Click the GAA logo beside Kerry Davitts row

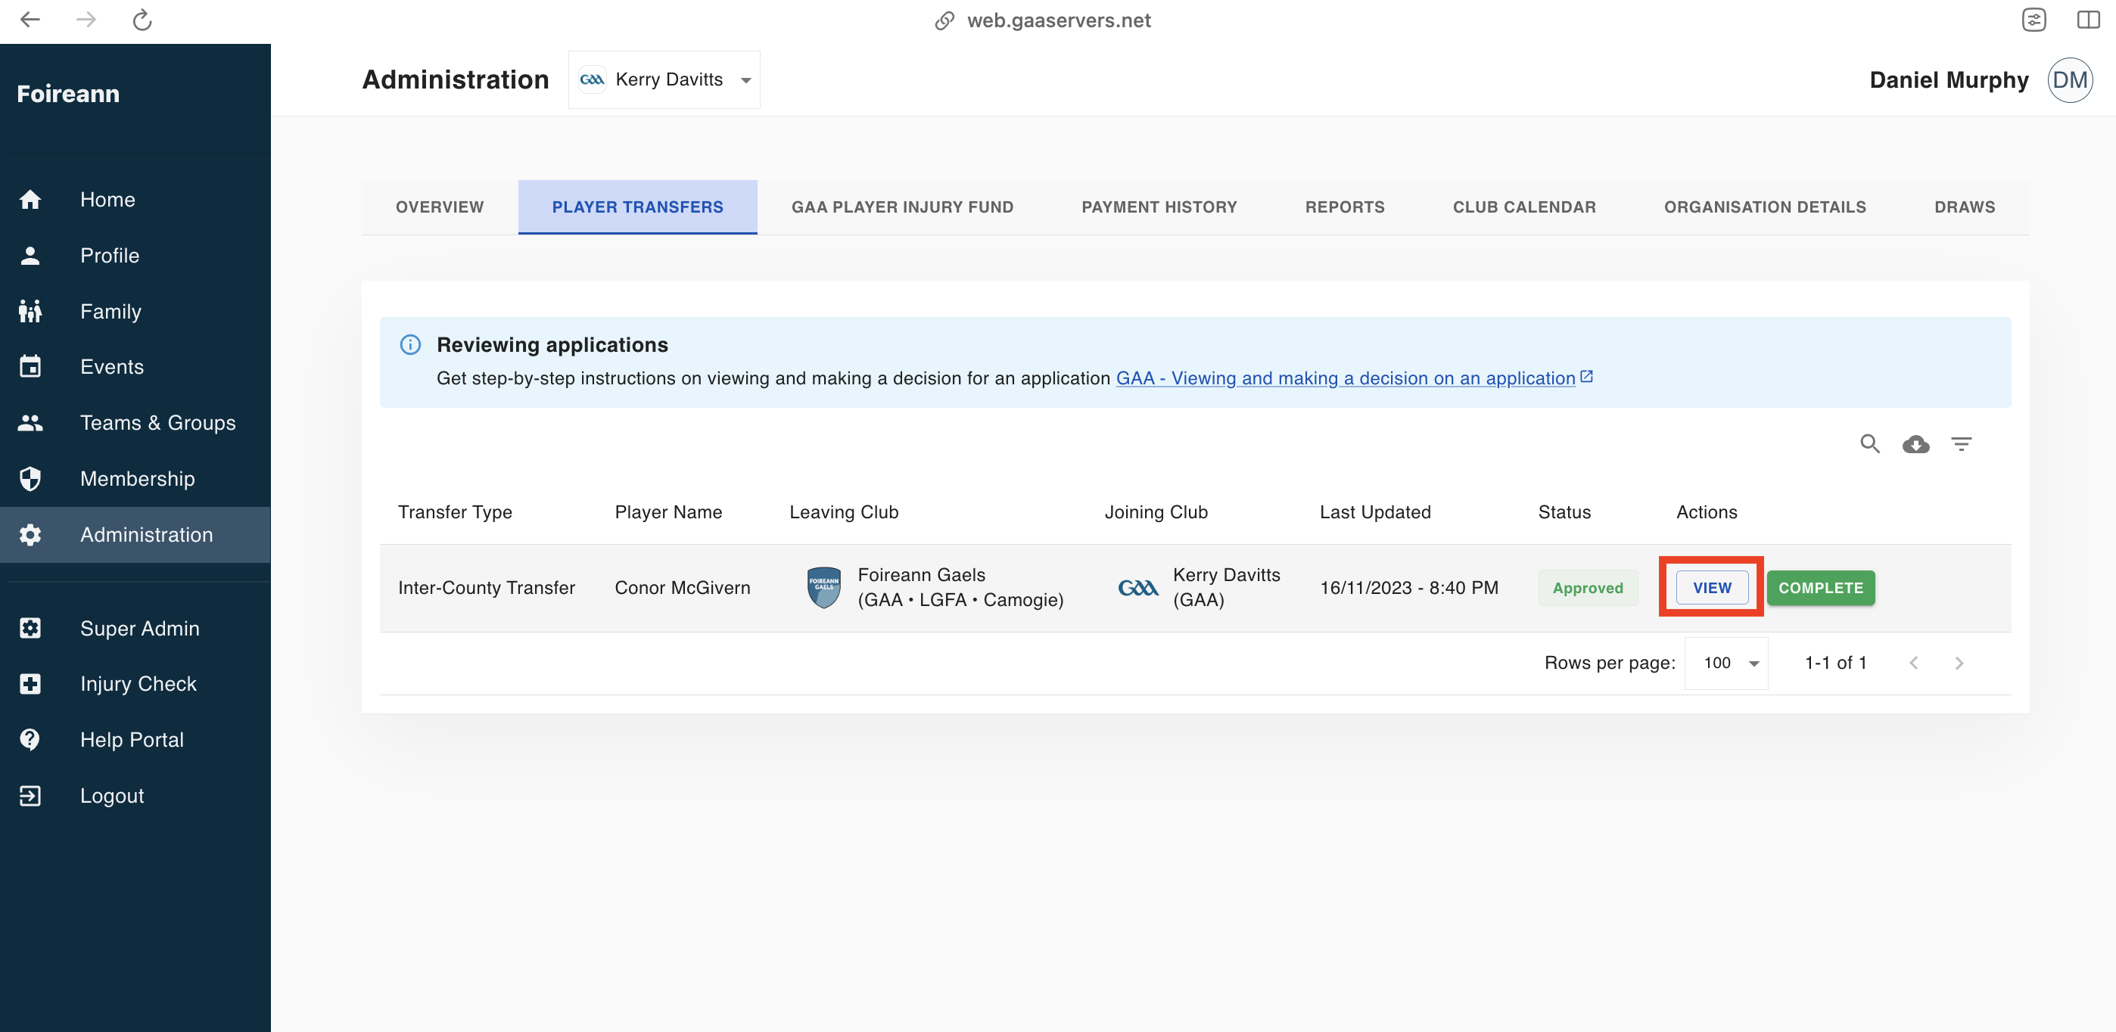coord(1138,588)
